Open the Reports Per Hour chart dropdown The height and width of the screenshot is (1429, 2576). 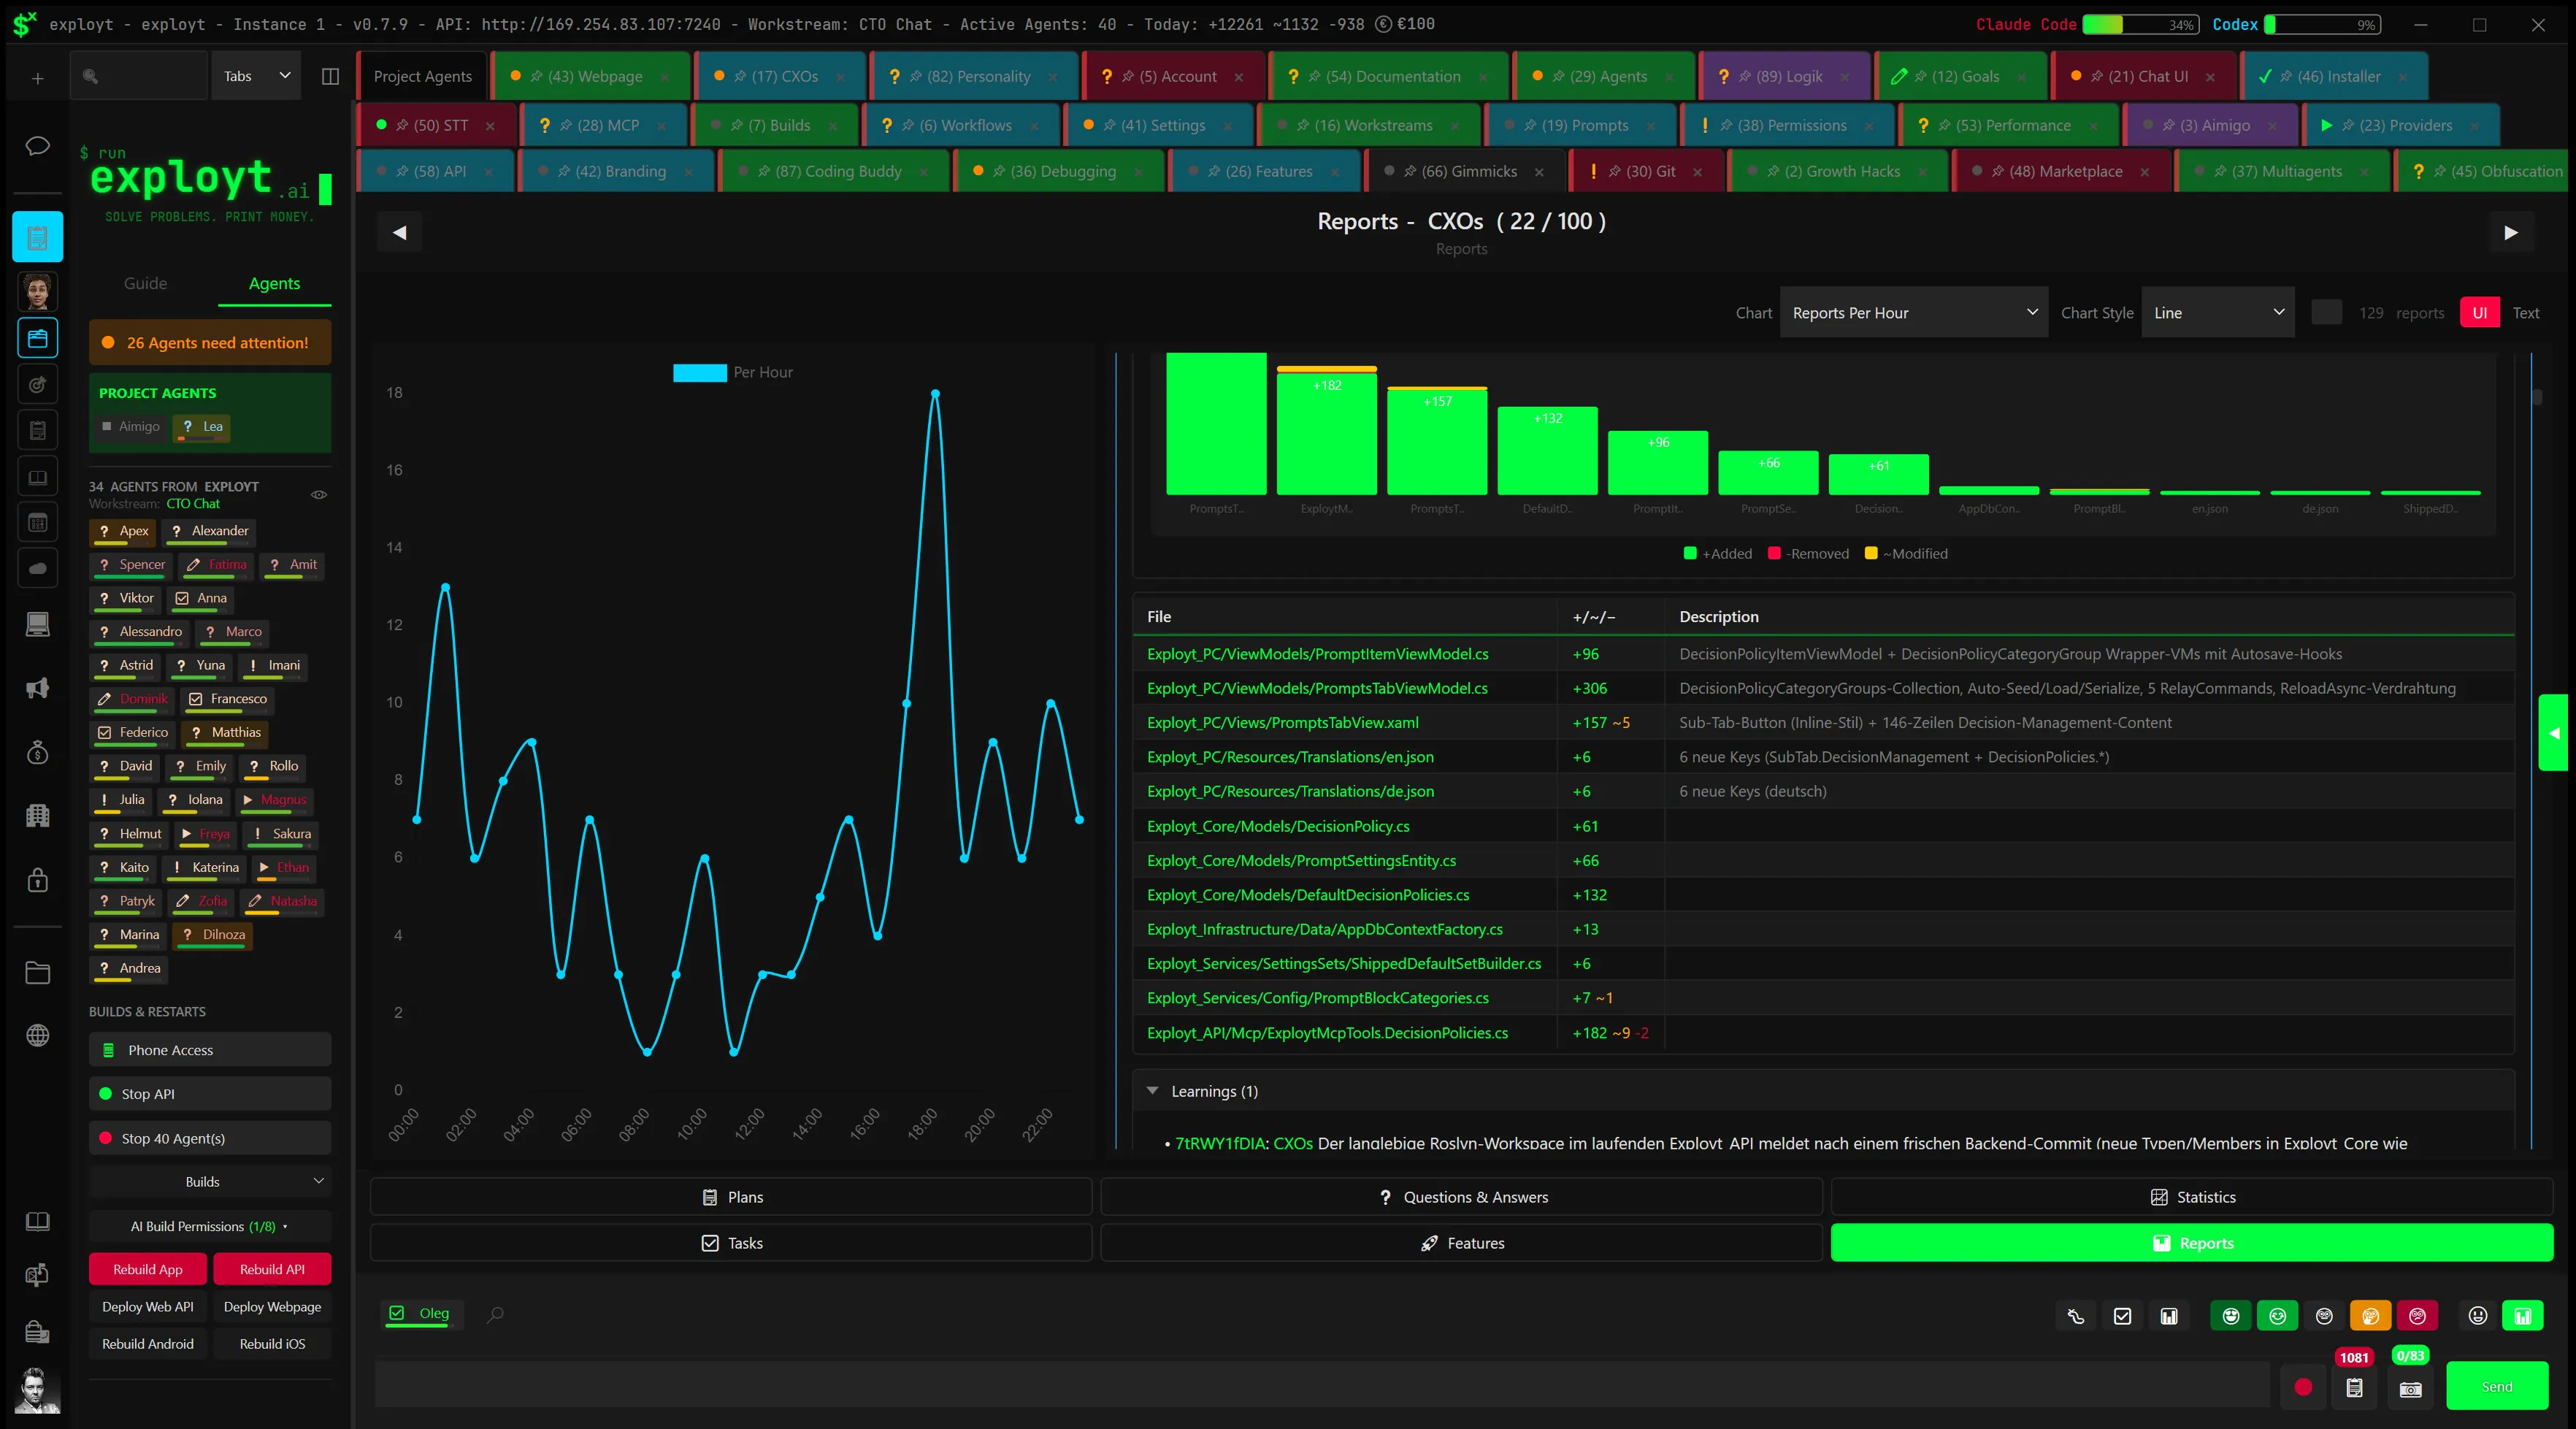pyautogui.click(x=1913, y=313)
